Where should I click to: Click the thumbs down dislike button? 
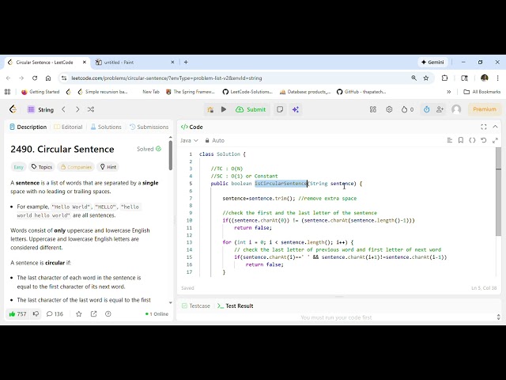pyautogui.click(x=36, y=313)
